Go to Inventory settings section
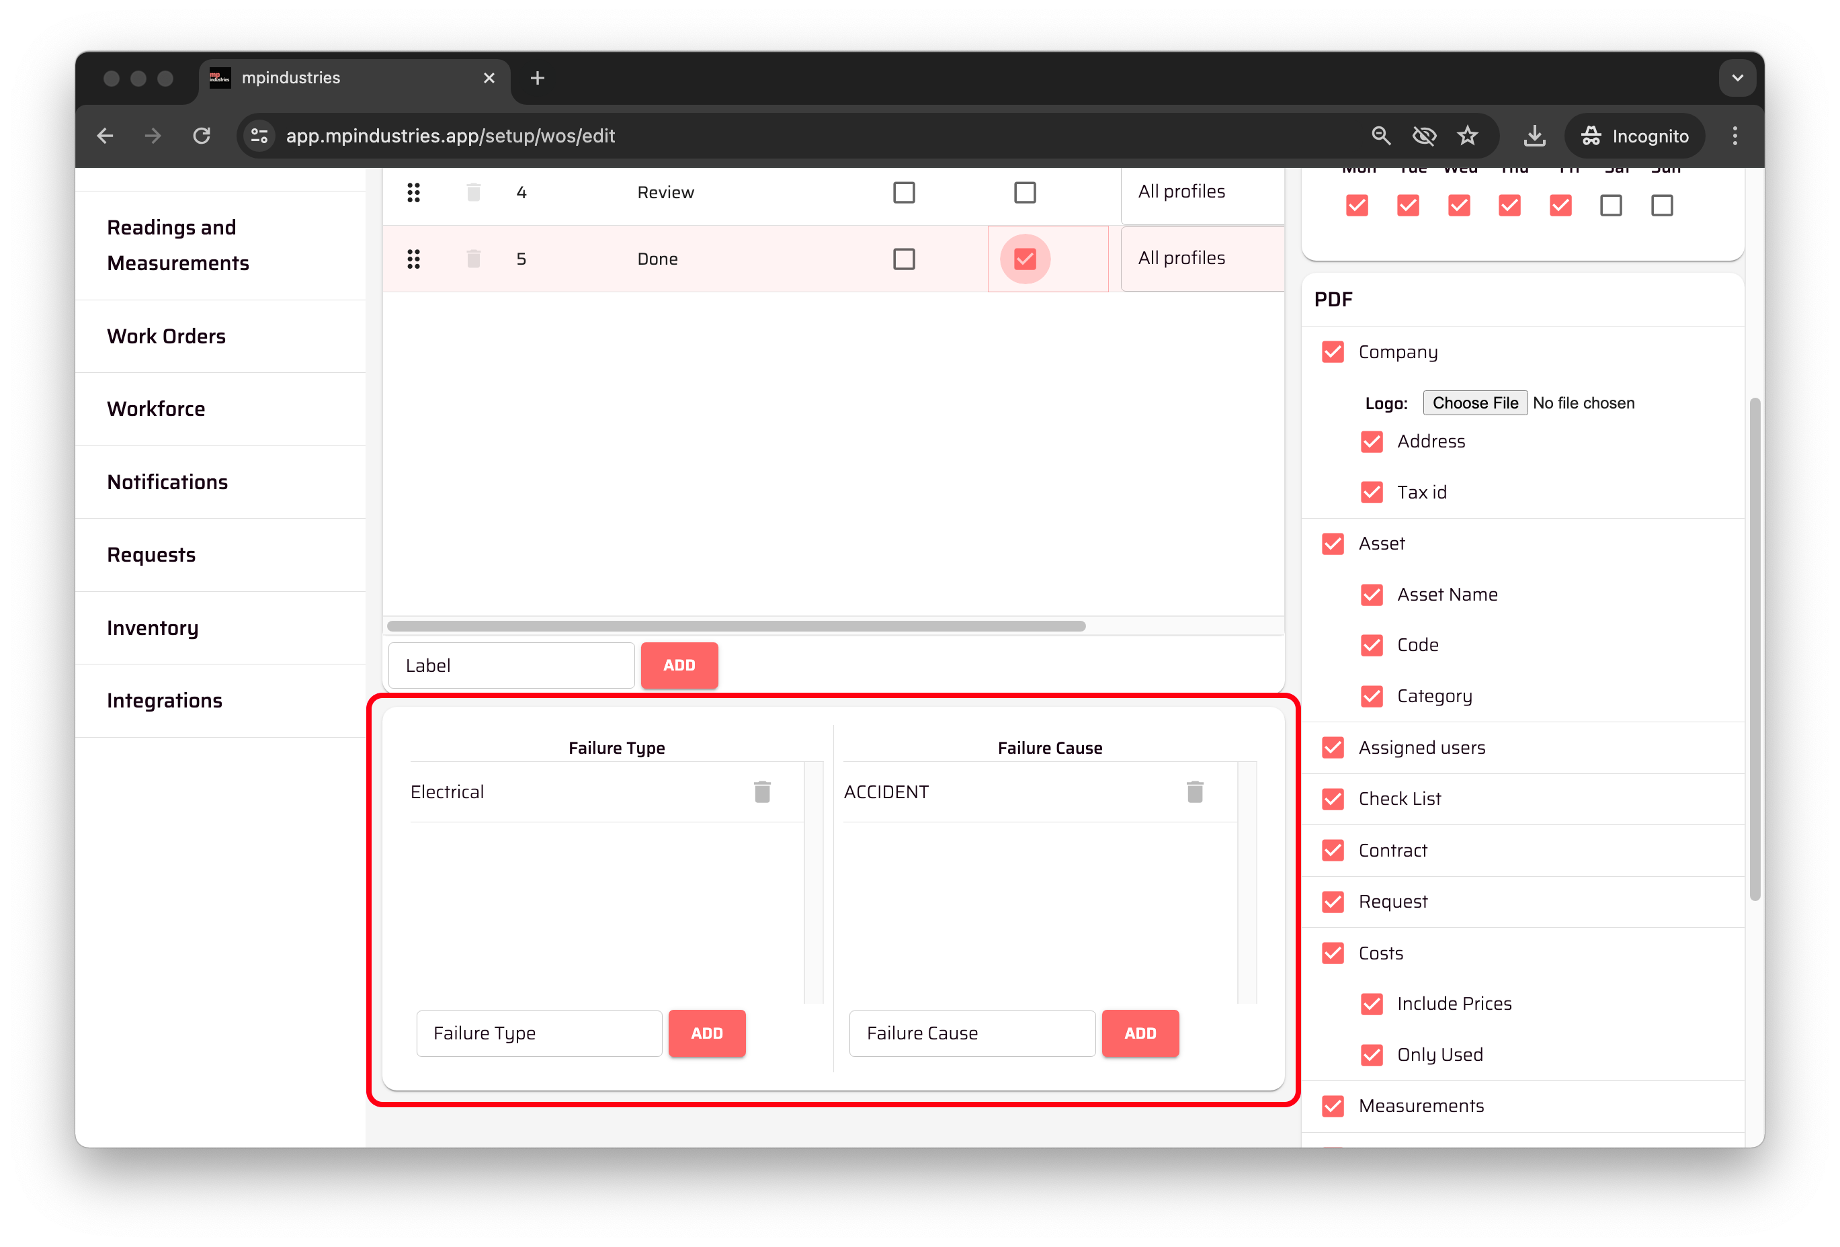The width and height of the screenshot is (1840, 1247). pyautogui.click(x=153, y=628)
